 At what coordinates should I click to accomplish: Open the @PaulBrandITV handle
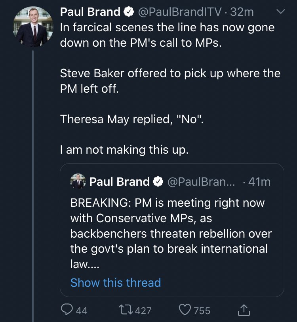pos(179,12)
